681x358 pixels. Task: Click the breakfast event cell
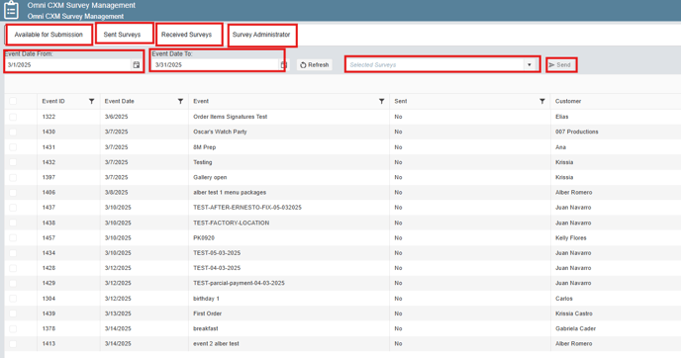pyautogui.click(x=206, y=328)
